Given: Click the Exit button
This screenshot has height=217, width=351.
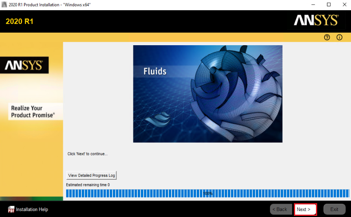Looking at the screenshot, I should 334,210.
